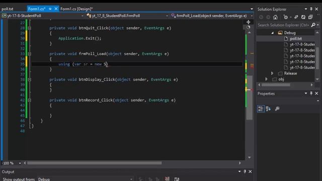Collapse all items in Solution Explorer
322x181 pixels.
[x=310, y=17]
